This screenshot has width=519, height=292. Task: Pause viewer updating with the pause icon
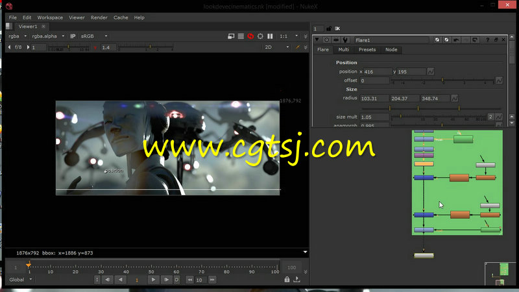point(270,36)
